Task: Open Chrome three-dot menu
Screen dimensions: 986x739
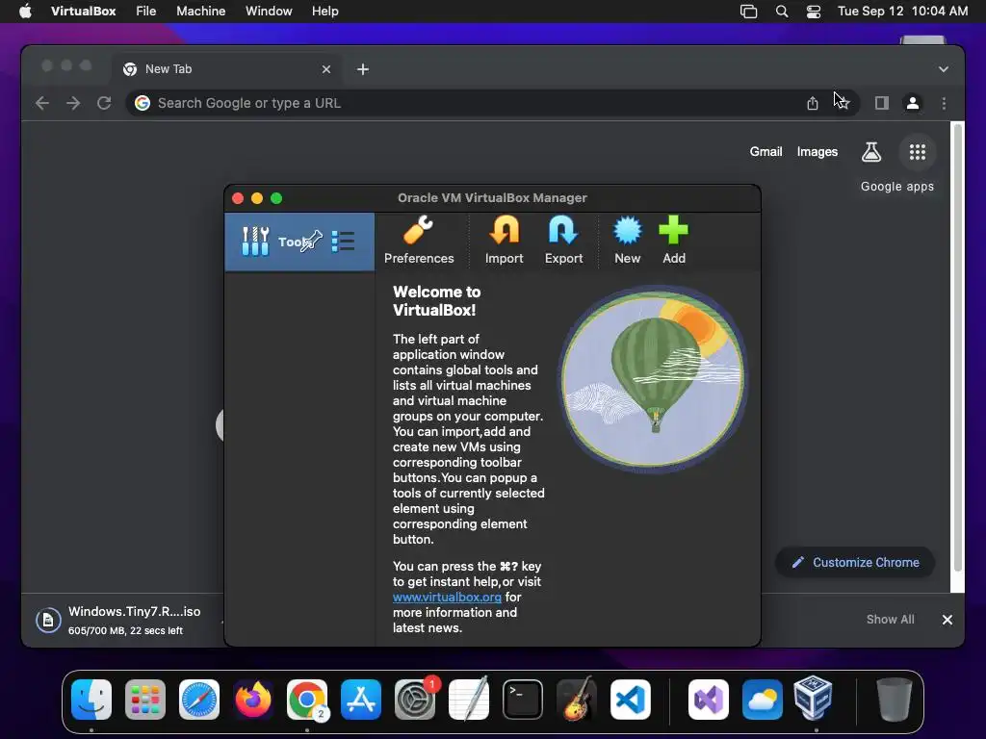Action: [944, 103]
